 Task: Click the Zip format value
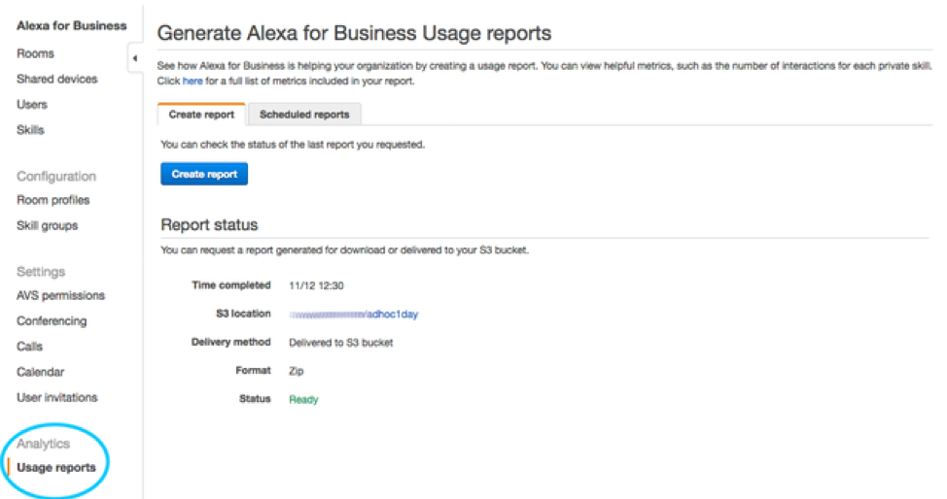[x=296, y=371]
